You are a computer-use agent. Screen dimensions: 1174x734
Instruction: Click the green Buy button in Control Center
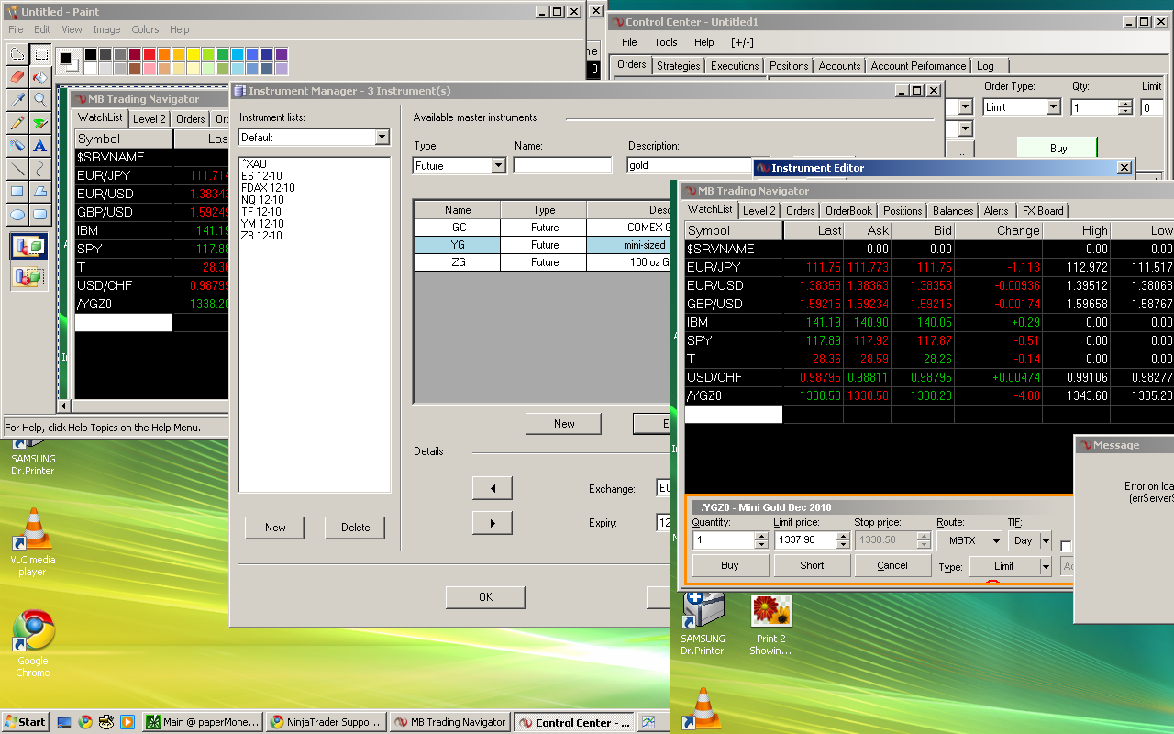[x=1058, y=149]
